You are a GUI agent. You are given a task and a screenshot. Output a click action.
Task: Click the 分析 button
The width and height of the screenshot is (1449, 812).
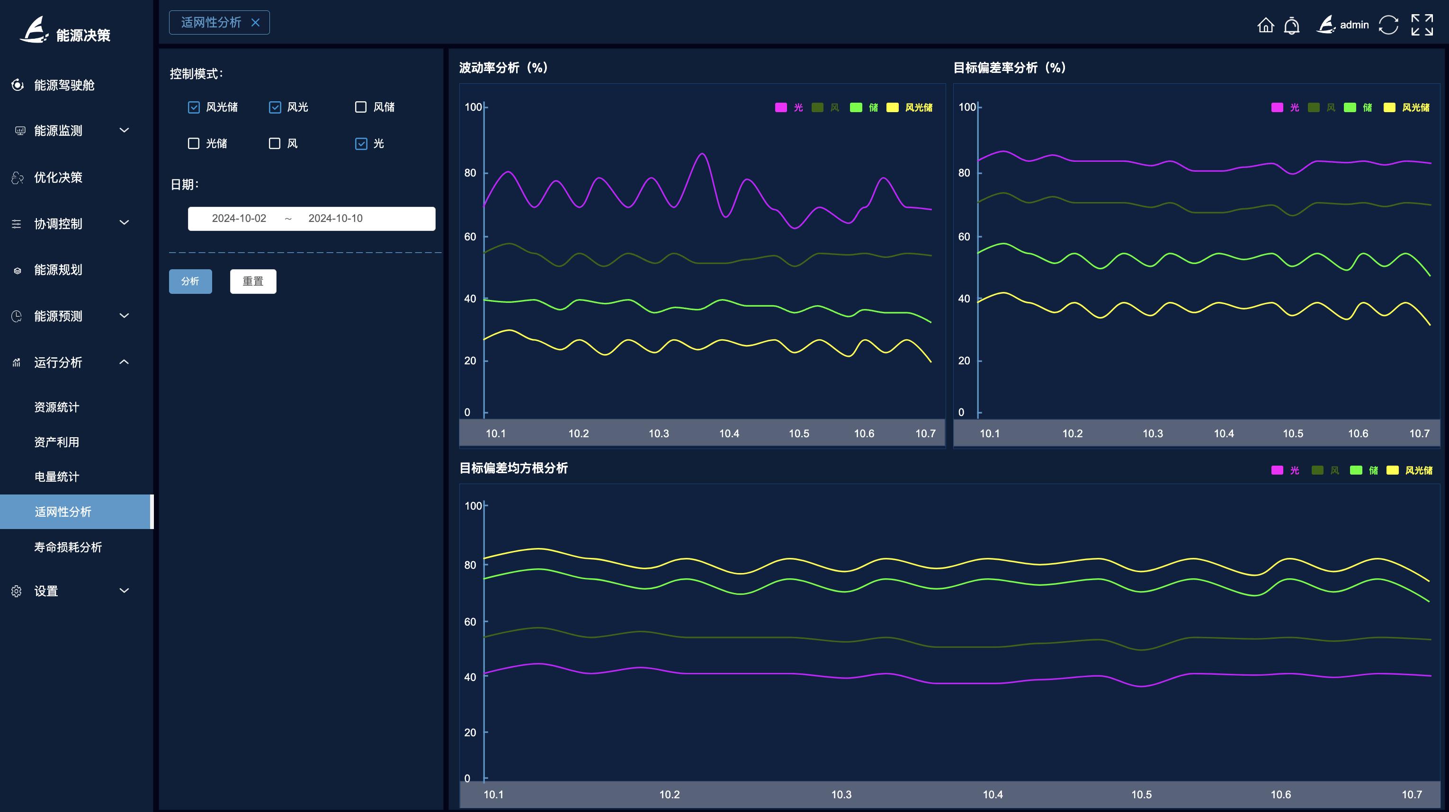pyautogui.click(x=190, y=281)
